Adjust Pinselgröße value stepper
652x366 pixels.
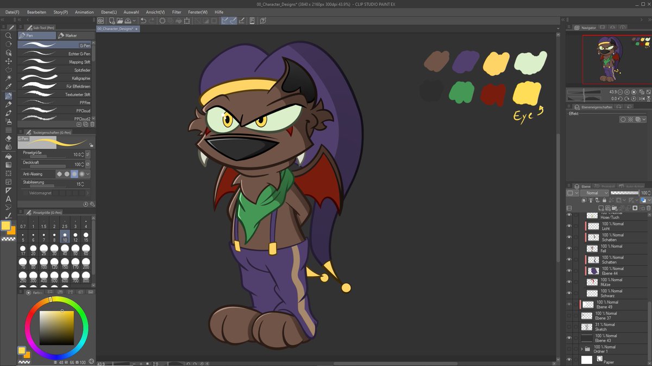click(x=82, y=155)
